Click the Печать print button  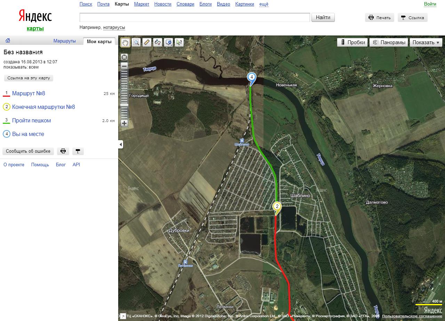[380, 17]
